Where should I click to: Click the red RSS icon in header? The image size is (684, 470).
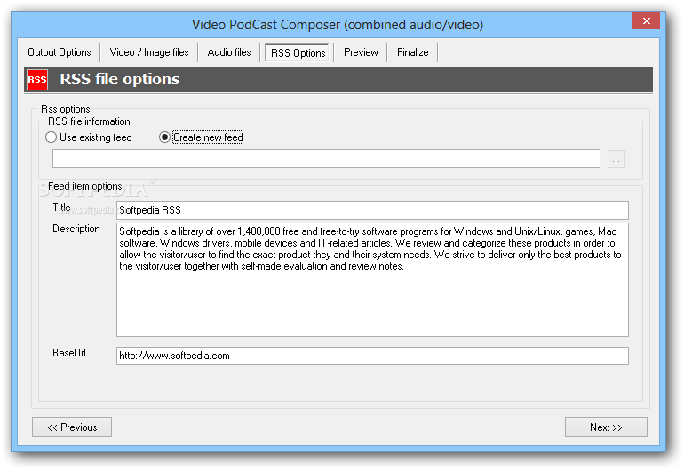click(37, 80)
